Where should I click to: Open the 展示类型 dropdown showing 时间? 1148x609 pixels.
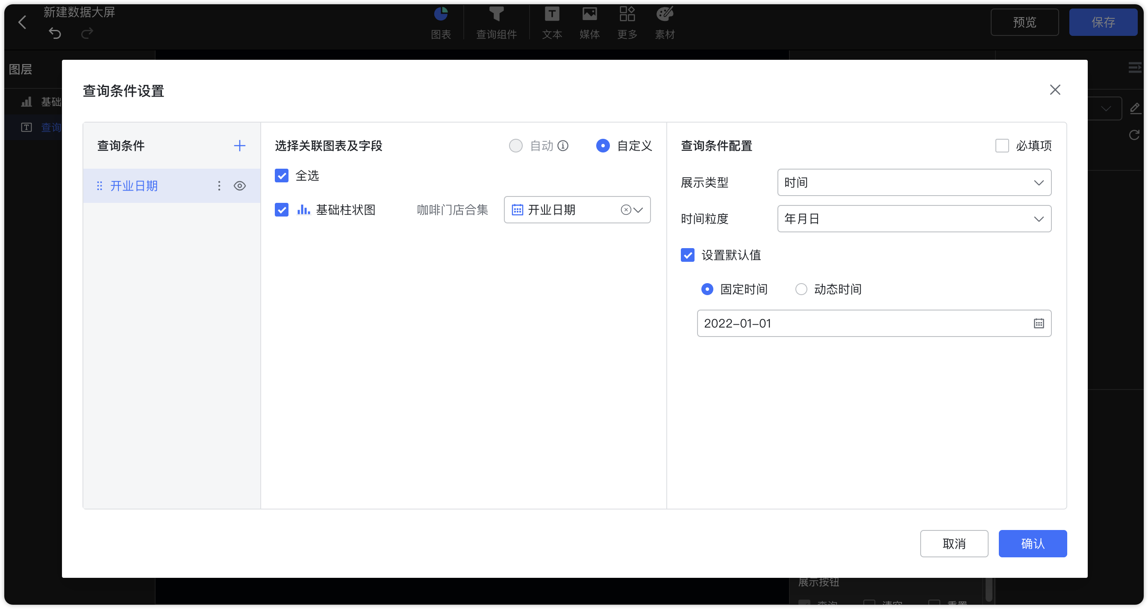coord(914,182)
